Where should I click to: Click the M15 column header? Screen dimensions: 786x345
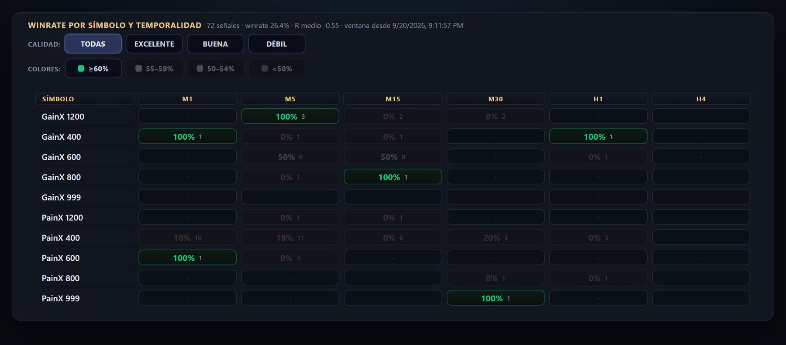(x=393, y=99)
